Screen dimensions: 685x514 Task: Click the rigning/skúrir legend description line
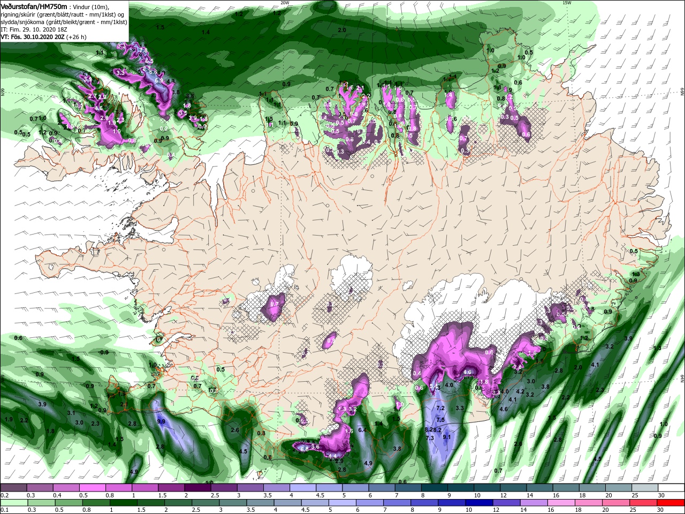click(62, 14)
